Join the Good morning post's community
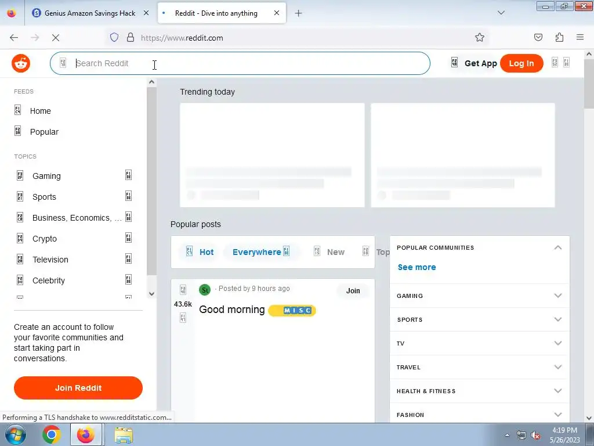Image resolution: width=594 pixels, height=446 pixels. point(353,290)
